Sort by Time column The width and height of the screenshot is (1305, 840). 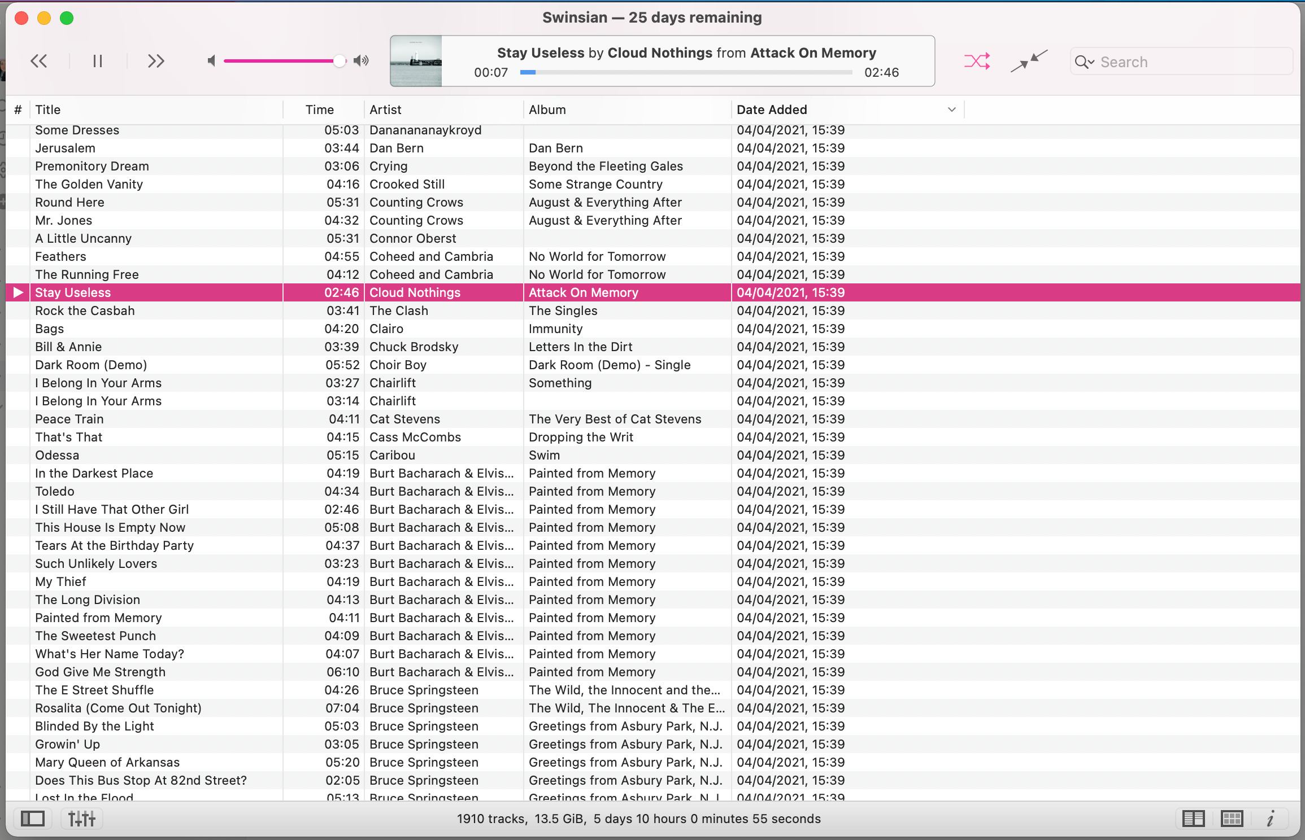(324, 110)
